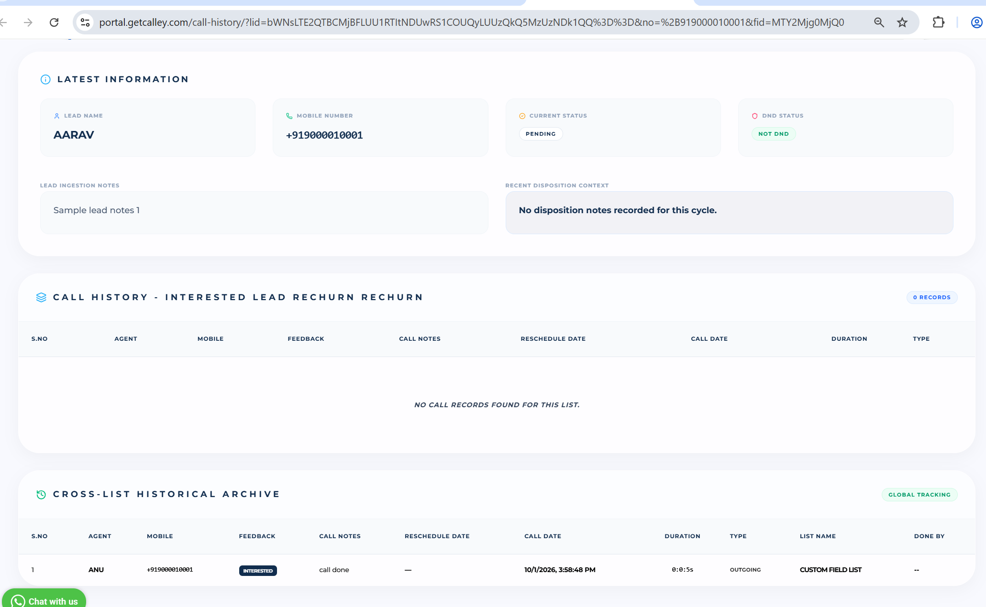Click the Call History DURATION header
The image size is (986, 607).
click(849, 339)
